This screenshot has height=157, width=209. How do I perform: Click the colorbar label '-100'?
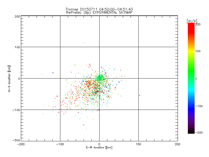pyautogui.click(x=199, y=106)
